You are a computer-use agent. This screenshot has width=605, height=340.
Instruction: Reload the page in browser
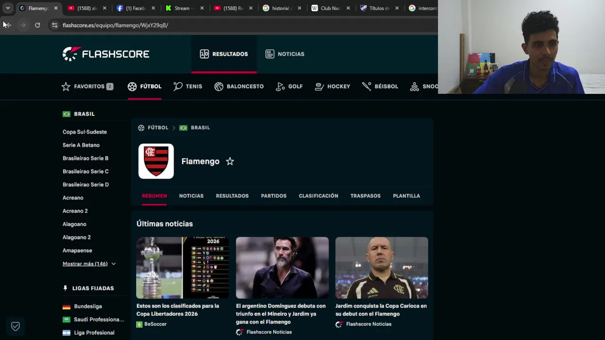pos(37,25)
